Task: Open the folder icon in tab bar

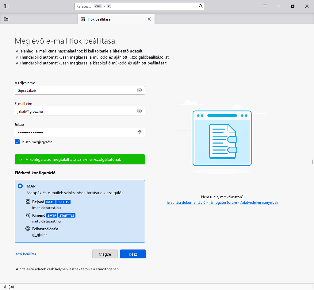Action: (x=6, y=19)
